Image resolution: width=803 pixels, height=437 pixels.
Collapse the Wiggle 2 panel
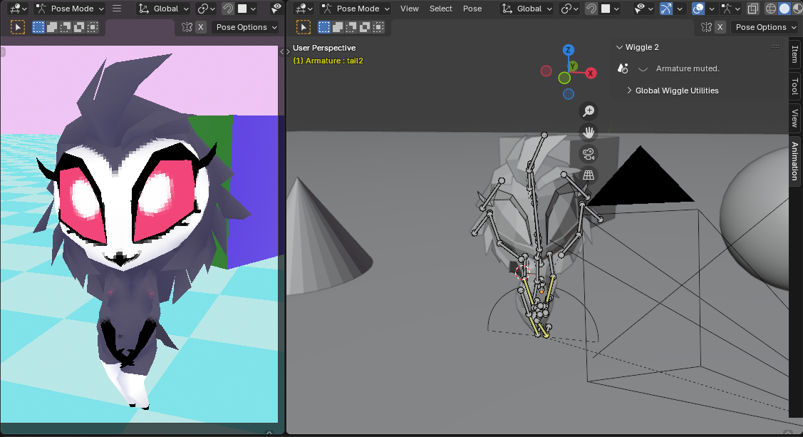619,47
